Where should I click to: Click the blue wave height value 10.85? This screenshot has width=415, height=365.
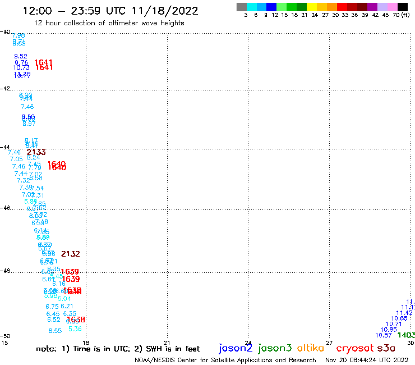click(389, 330)
